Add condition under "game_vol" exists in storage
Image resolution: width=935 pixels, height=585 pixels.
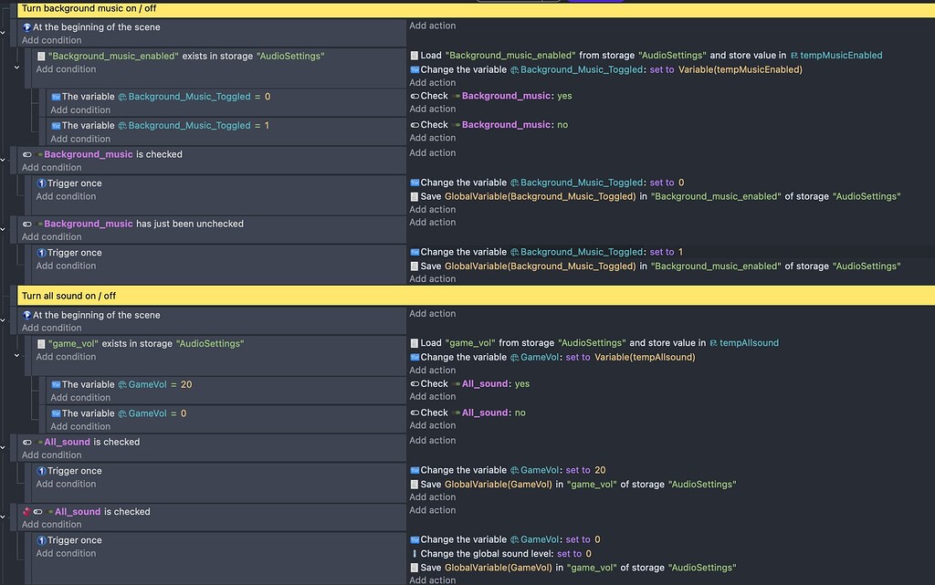pos(66,357)
